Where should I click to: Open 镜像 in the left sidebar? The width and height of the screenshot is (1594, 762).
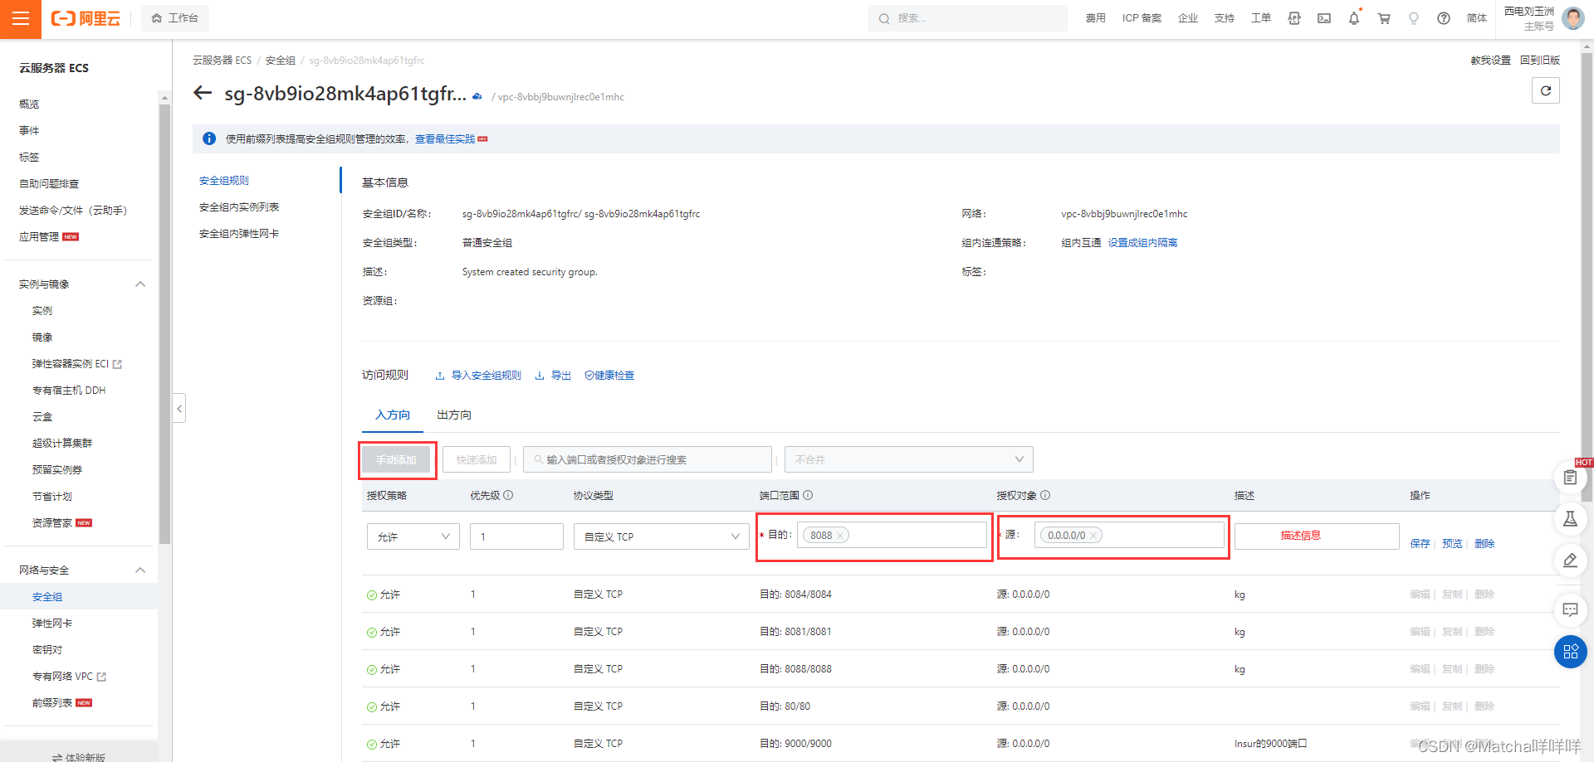click(42, 337)
